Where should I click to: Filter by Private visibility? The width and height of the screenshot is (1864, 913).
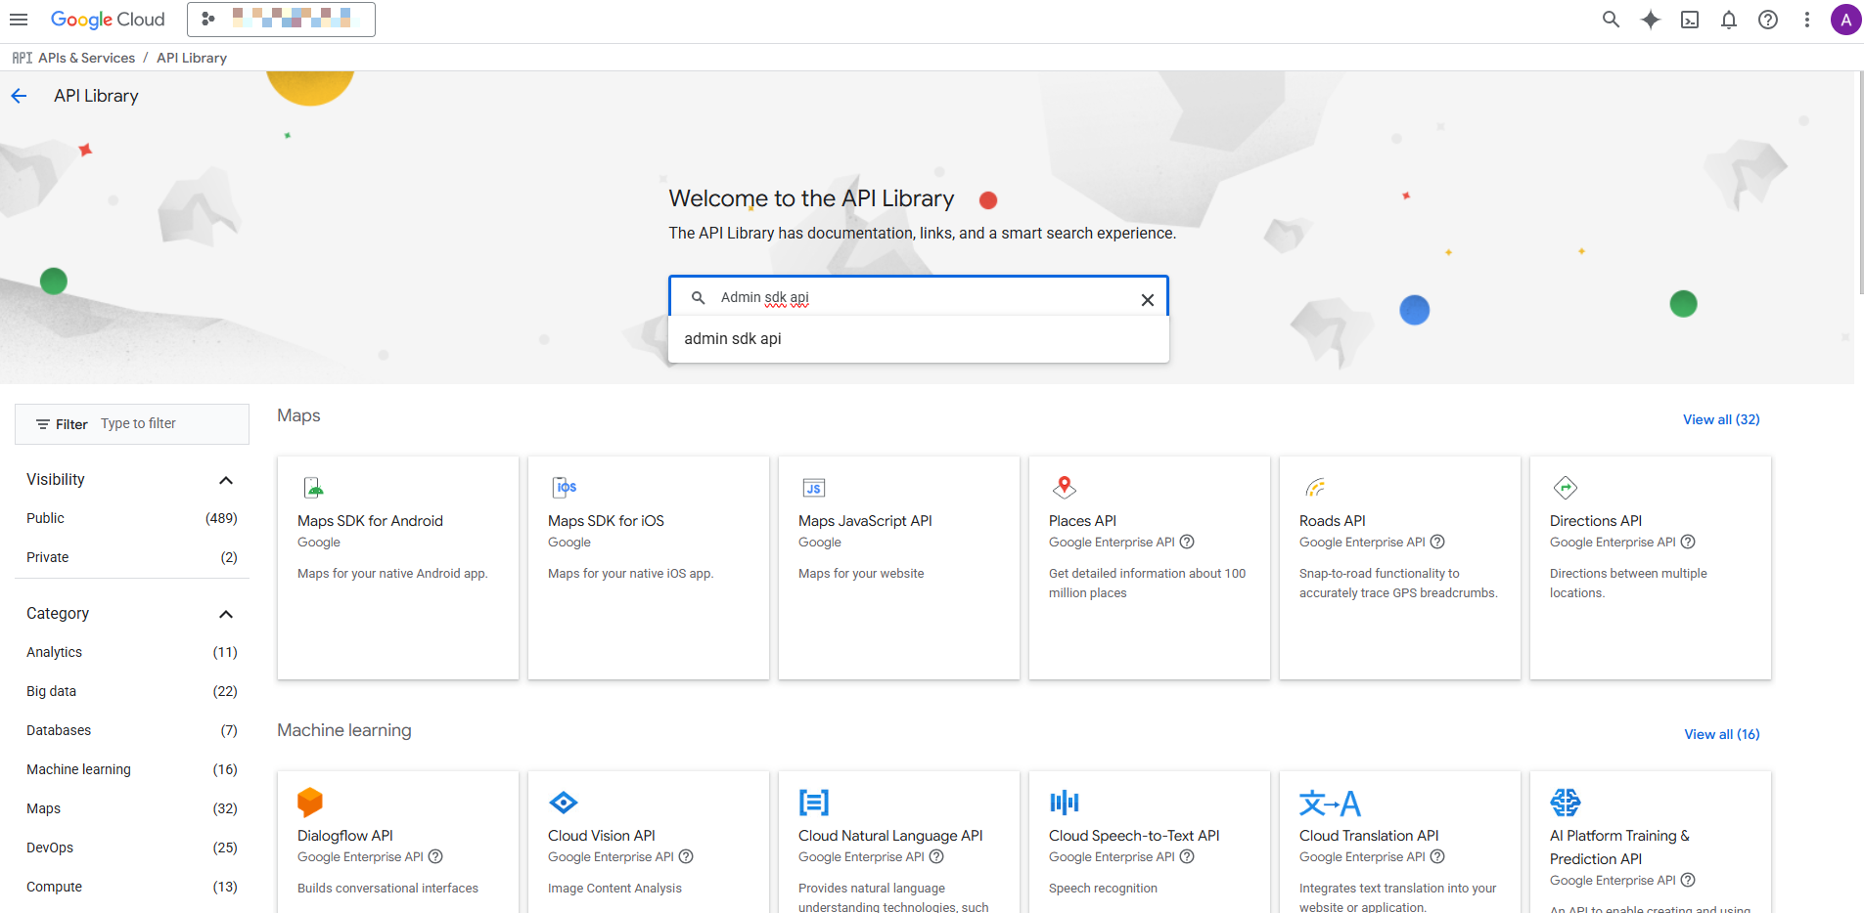(x=132, y=557)
